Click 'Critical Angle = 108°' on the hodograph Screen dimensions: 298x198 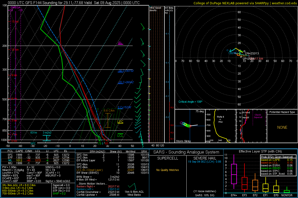[190, 102]
